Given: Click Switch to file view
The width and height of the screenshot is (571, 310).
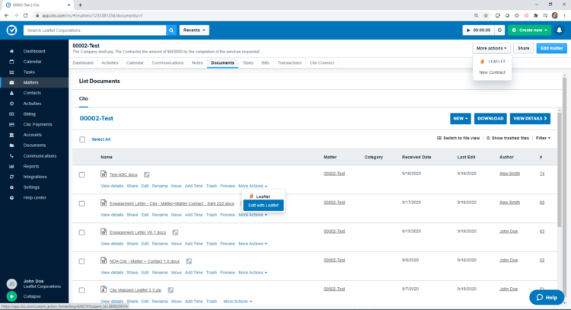Looking at the screenshot, I should (458, 138).
